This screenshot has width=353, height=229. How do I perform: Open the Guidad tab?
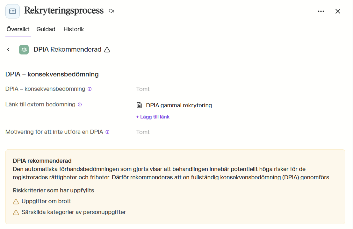point(46,29)
